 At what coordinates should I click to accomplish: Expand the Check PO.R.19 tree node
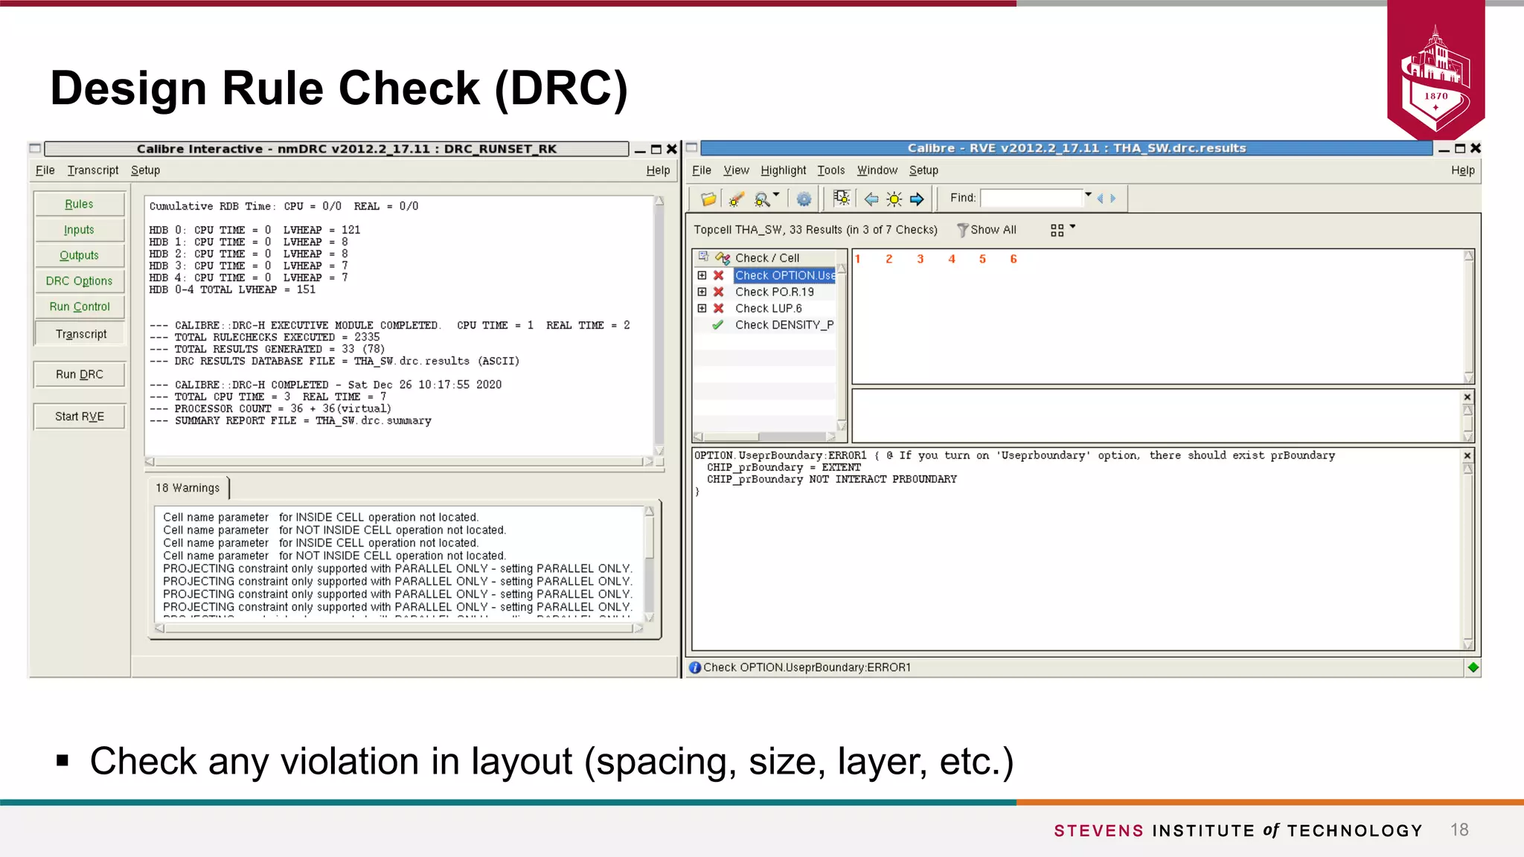click(702, 292)
